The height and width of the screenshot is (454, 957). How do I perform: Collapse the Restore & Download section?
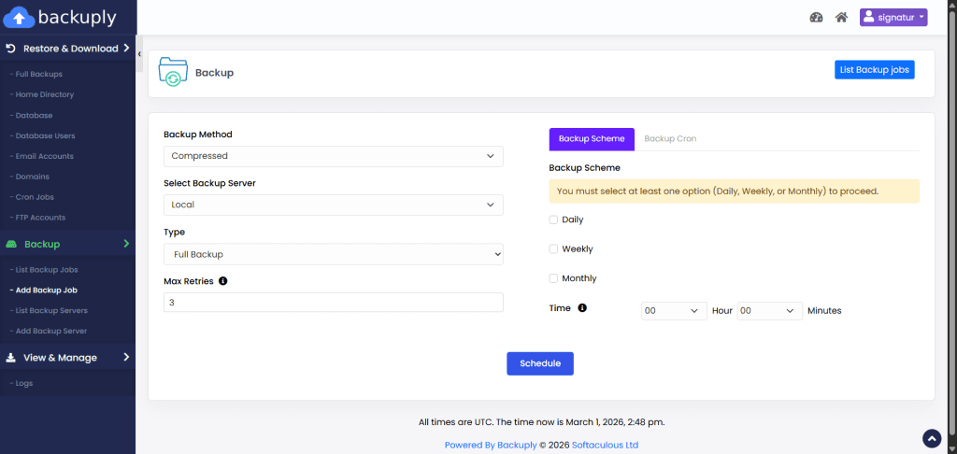pyautogui.click(x=126, y=49)
